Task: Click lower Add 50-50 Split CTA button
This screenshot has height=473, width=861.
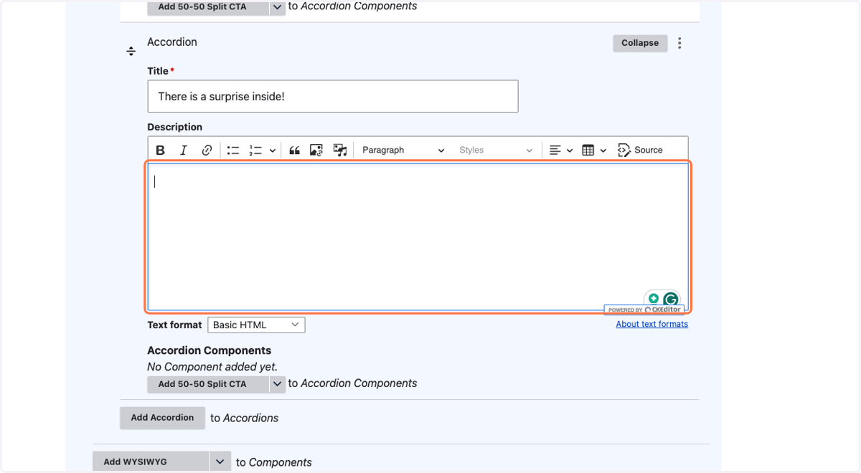Action: tap(208, 384)
